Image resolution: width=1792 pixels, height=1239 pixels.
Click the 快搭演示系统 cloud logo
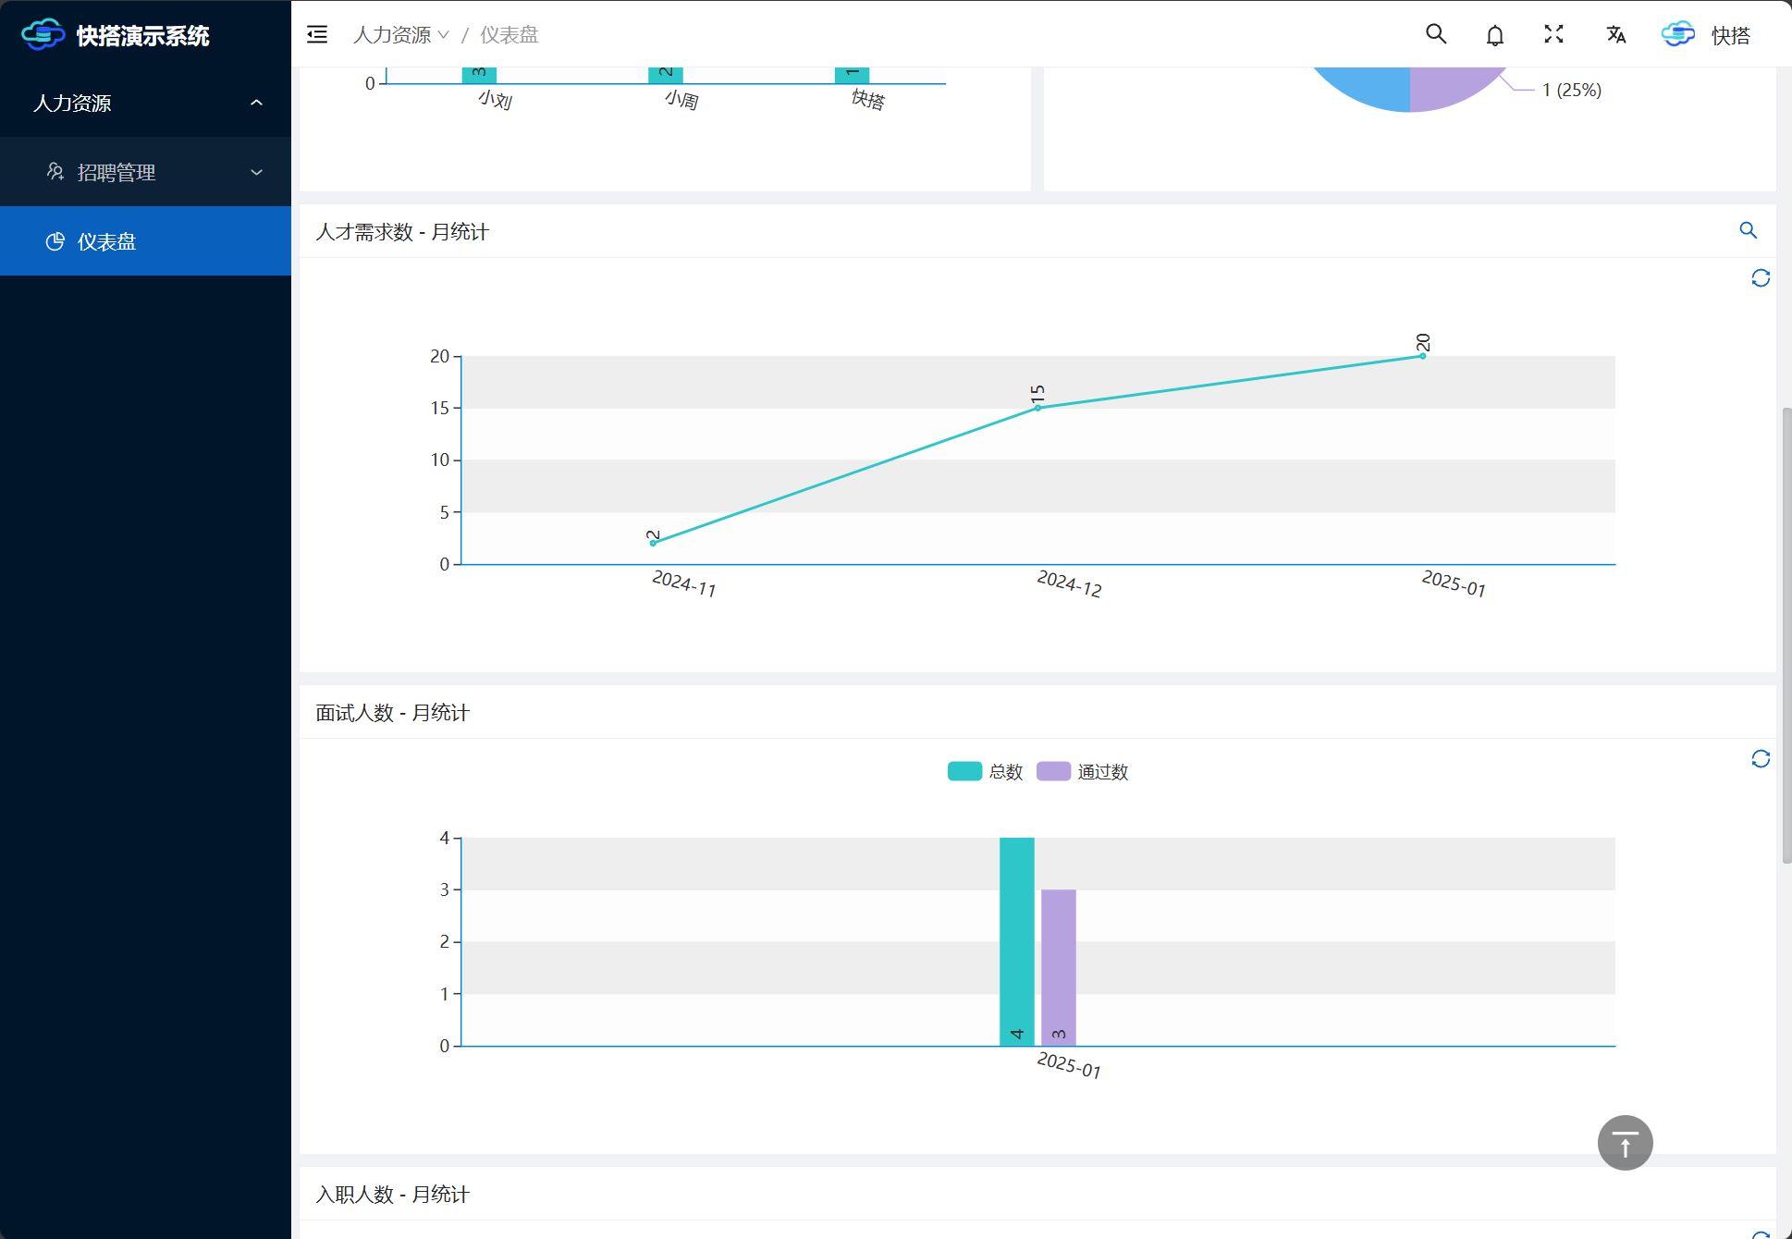coord(43,35)
